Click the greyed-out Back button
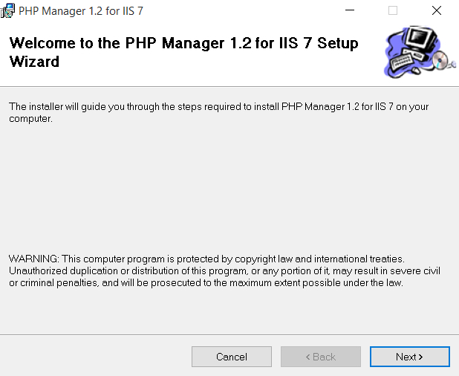This screenshot has width=459, height=376. coord(321,357)
